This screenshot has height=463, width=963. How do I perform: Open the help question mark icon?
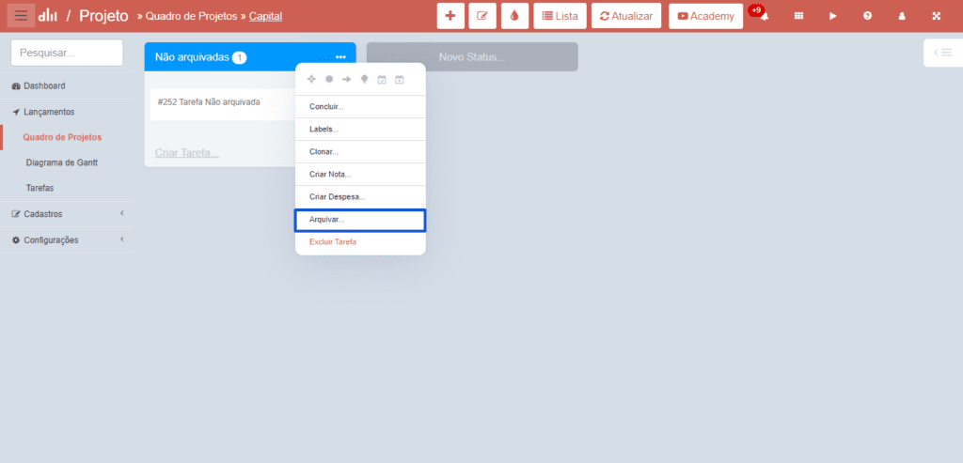coord(867,17)
